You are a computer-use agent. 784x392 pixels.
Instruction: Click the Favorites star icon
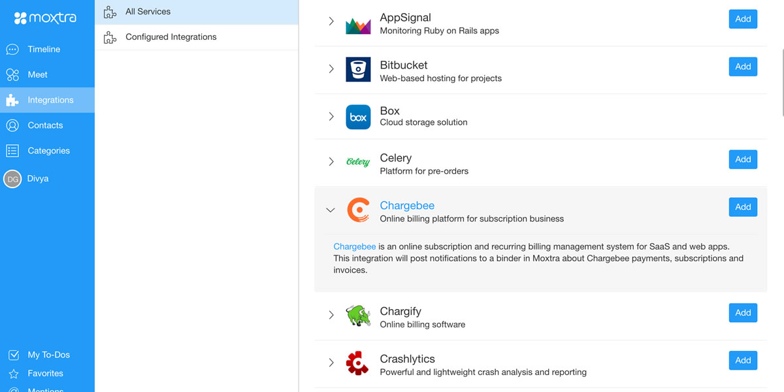[x=13, y=374]
